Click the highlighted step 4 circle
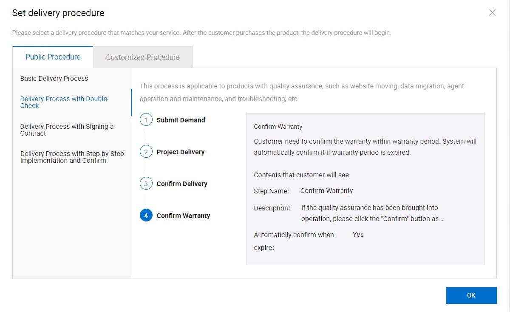The height and width of the screenshot is (312, 510). click(x=146, y=216)
